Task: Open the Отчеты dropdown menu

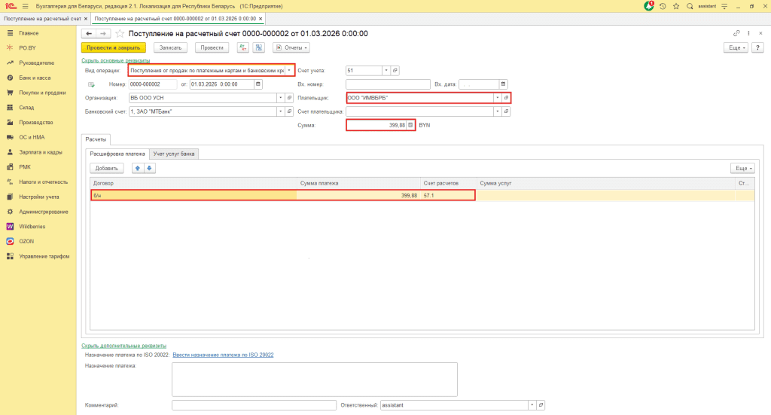Action: pyautogui.click(x=291, y=47)
